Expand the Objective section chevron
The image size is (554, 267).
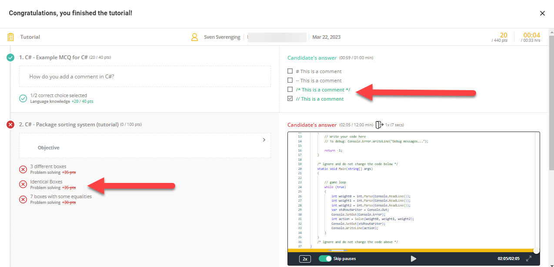point(264,140)
